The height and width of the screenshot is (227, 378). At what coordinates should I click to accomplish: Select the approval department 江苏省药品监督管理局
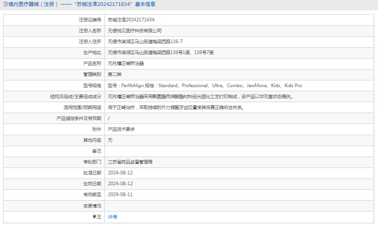[130, 162]
